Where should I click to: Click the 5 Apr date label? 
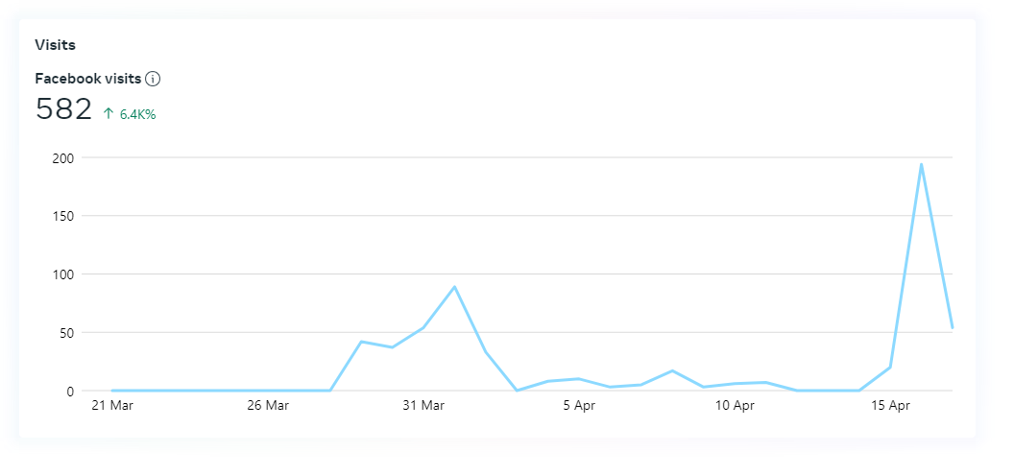(579, 406)
